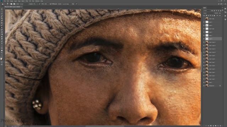Open the Clone Stamp tool preset picker
Screen dimensions: 227x127
[x=3, y=4]
